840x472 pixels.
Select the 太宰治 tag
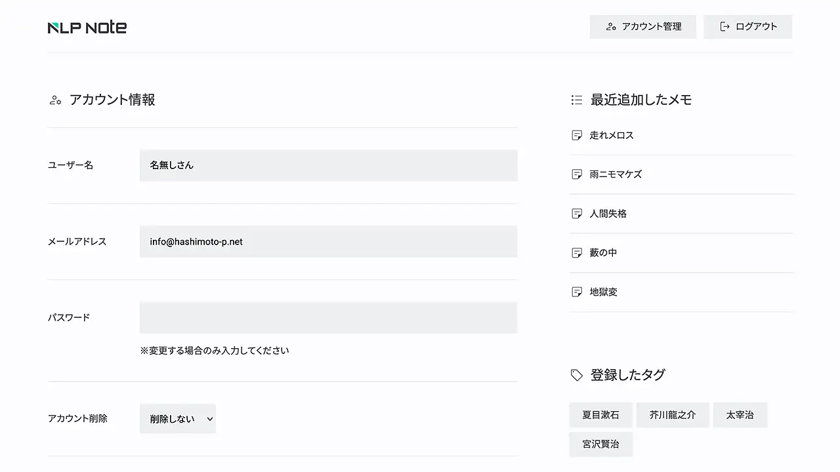(740, 415)
